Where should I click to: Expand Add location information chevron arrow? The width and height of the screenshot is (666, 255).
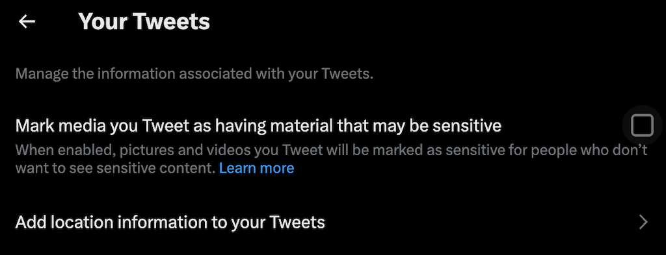pos(643,222)
